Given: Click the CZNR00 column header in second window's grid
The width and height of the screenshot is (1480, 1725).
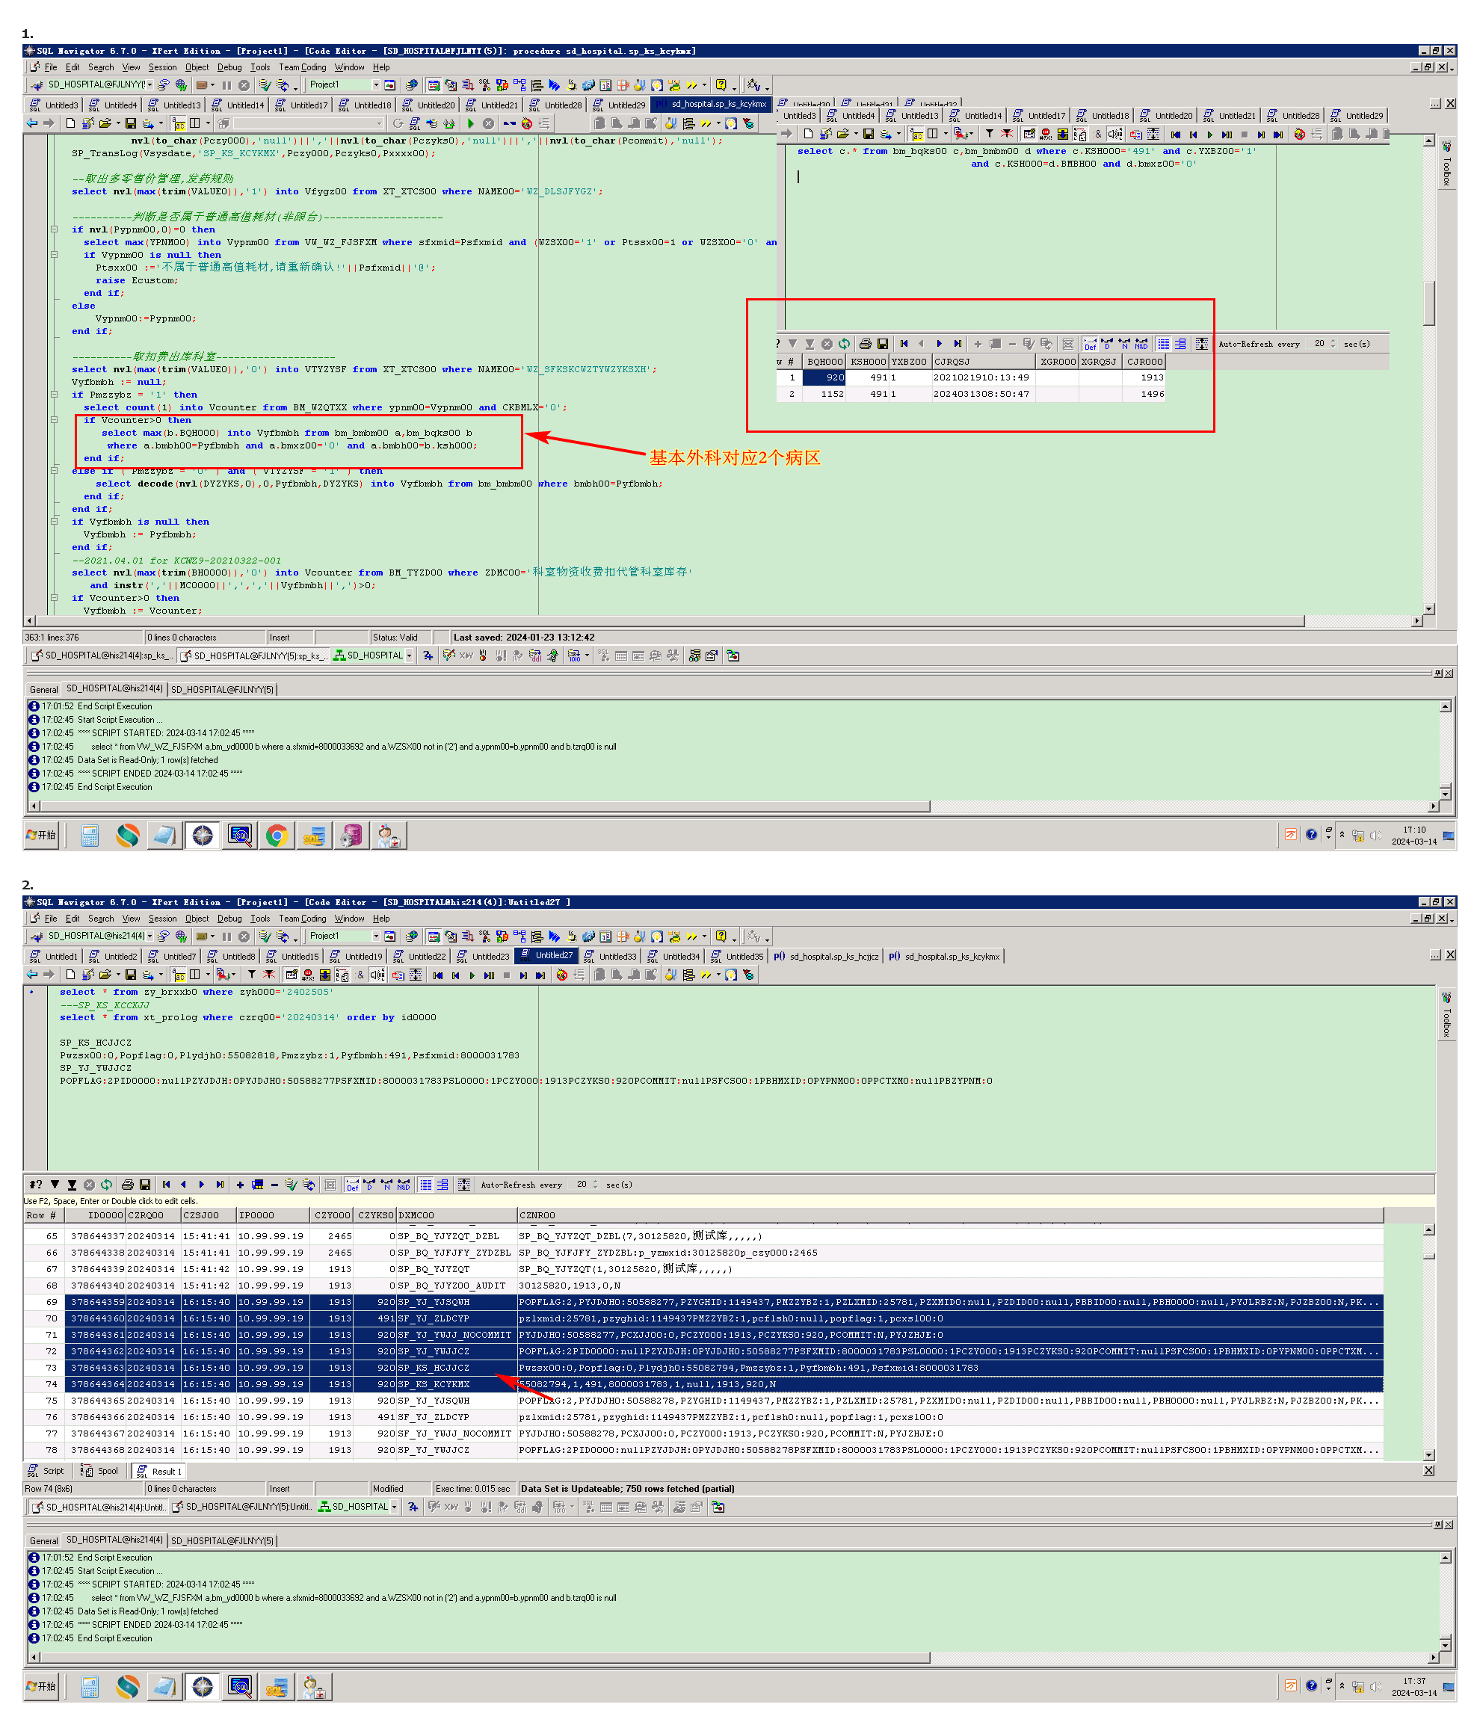Looking at the screenshot, I should coord(537,1215).
